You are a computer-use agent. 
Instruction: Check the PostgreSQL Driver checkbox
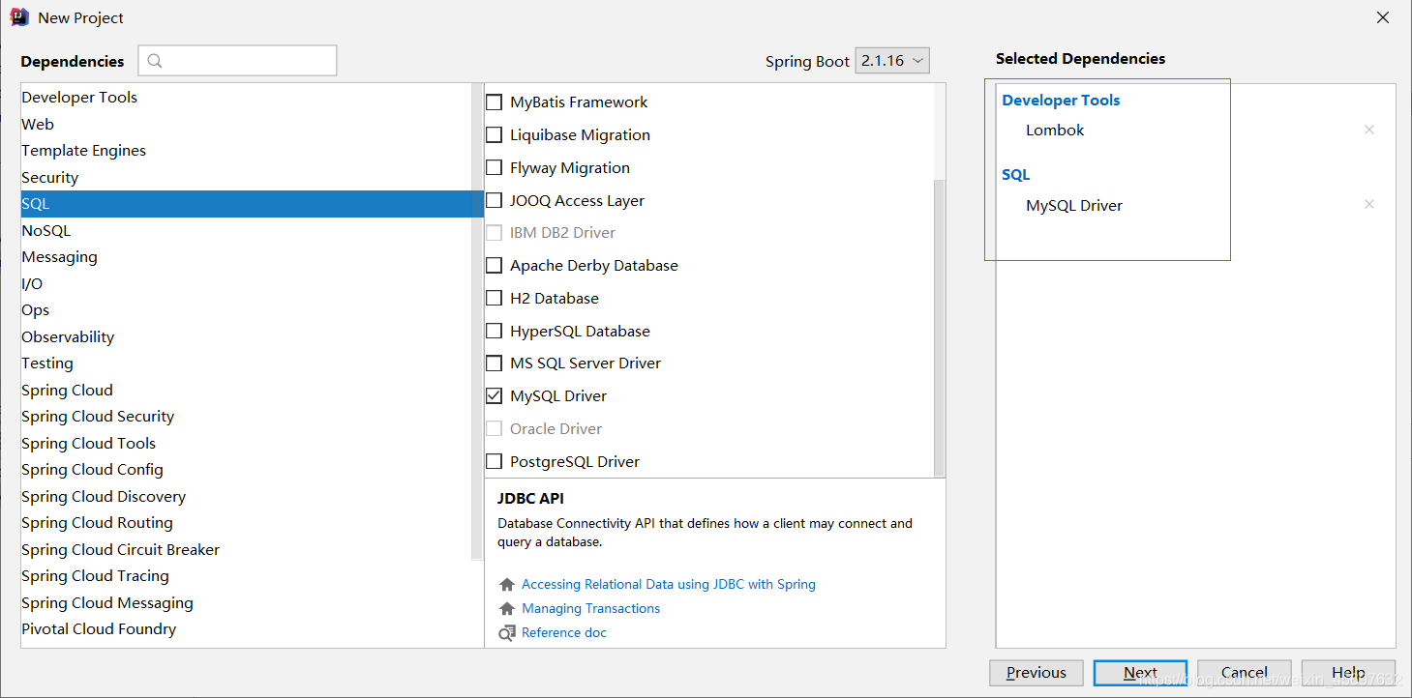click(x=494, y=462)
